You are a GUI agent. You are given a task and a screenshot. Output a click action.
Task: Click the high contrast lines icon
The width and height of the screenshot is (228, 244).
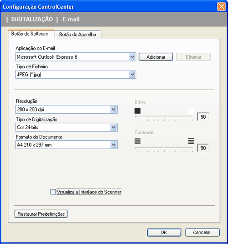191,141
